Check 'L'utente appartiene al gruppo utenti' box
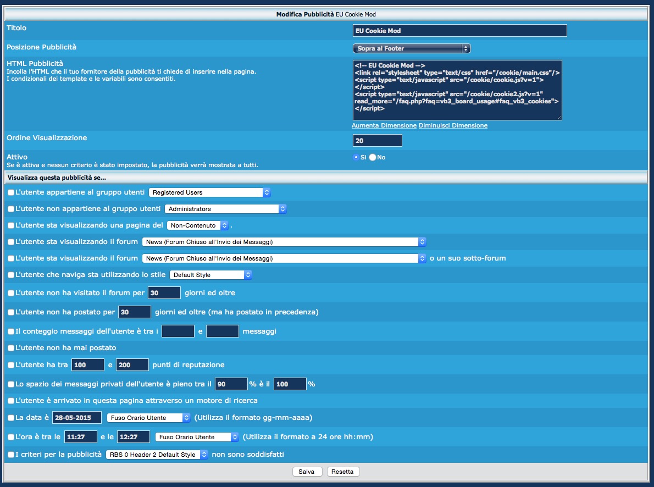The width and height of the screenshot is (654, 487). point(11,193)
